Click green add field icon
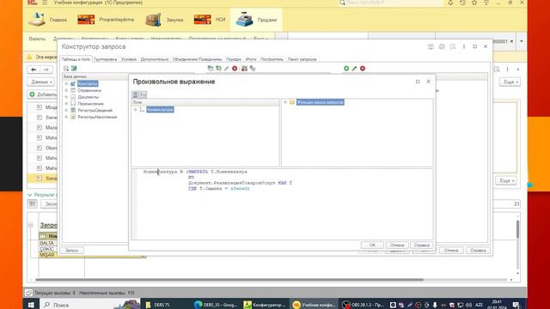 [346, 69]
